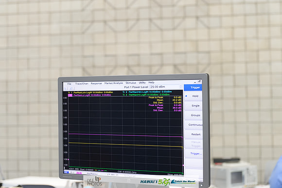
Task: Open the Trigger... settings softkey
Action: 194,153
